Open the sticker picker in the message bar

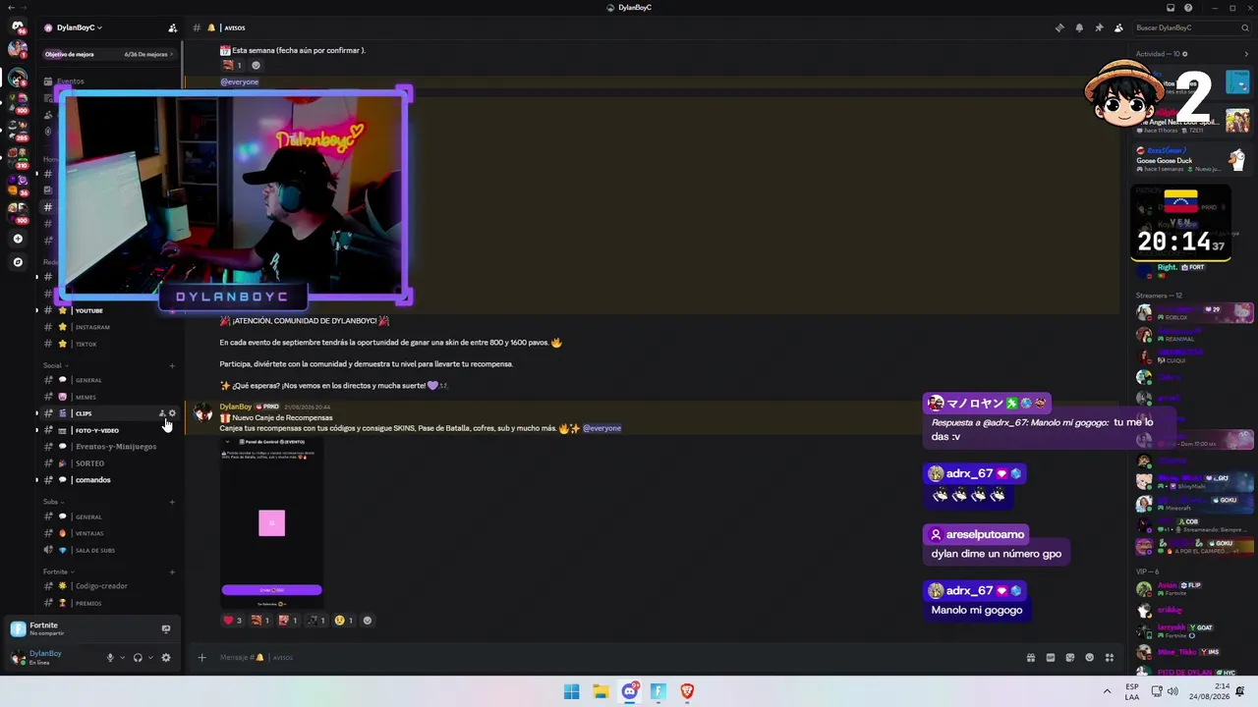pos(1070,658)
